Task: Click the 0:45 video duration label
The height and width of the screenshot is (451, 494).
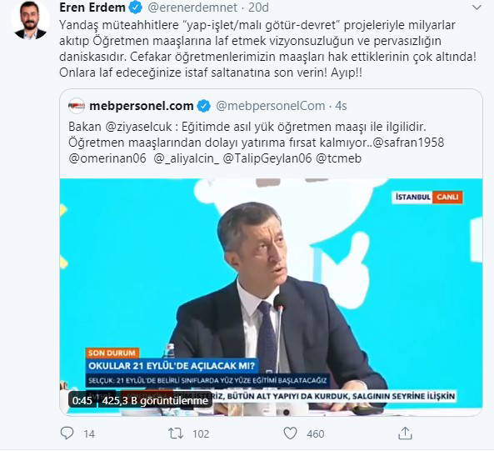Action: tap(82, 401)
